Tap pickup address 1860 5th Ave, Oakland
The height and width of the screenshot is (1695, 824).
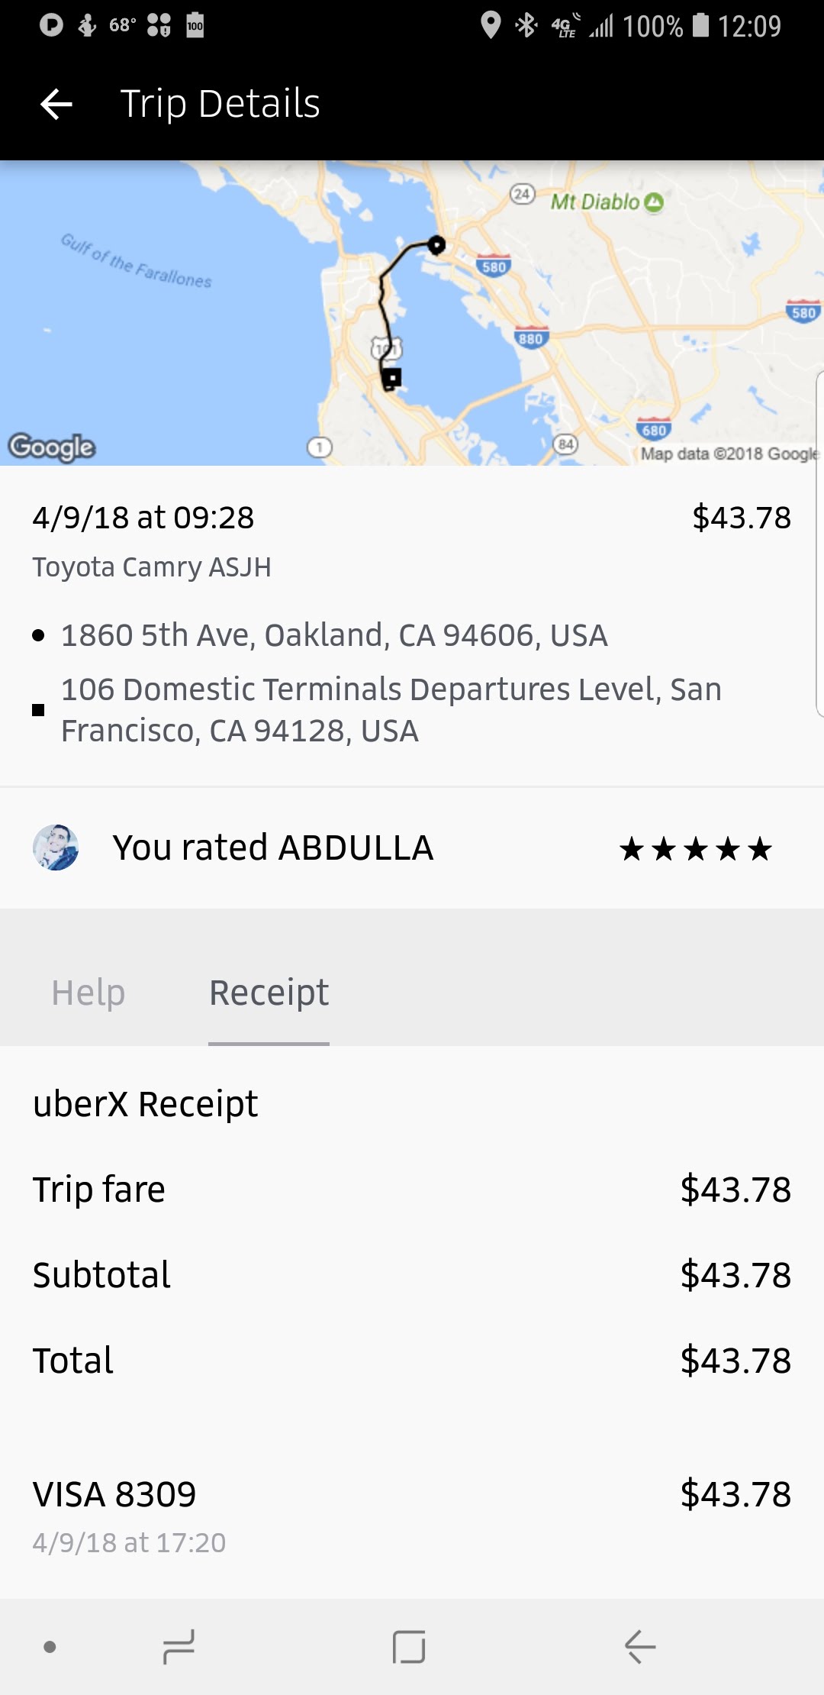334,635
